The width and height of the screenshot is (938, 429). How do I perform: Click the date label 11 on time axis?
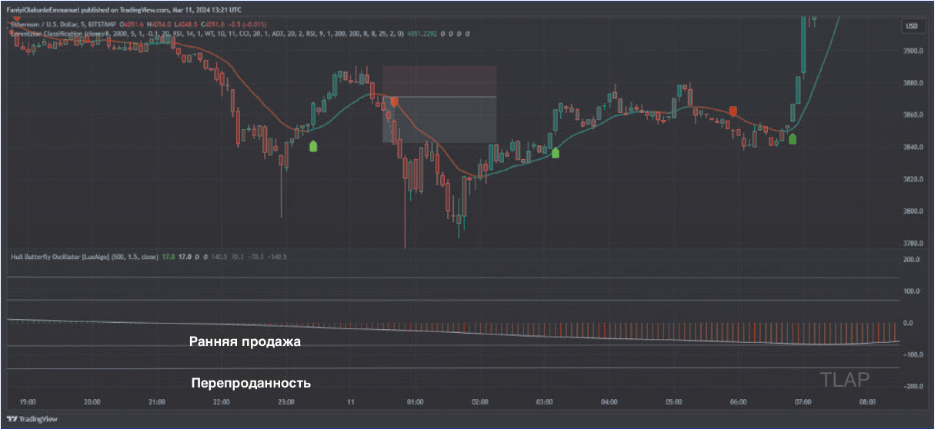(x=351, y=402)
